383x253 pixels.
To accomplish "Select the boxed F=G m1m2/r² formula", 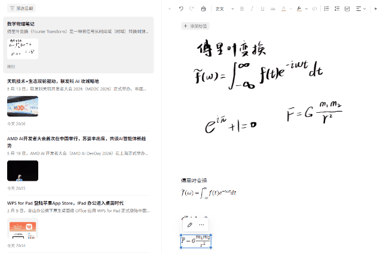I will (x=195, y=241).
